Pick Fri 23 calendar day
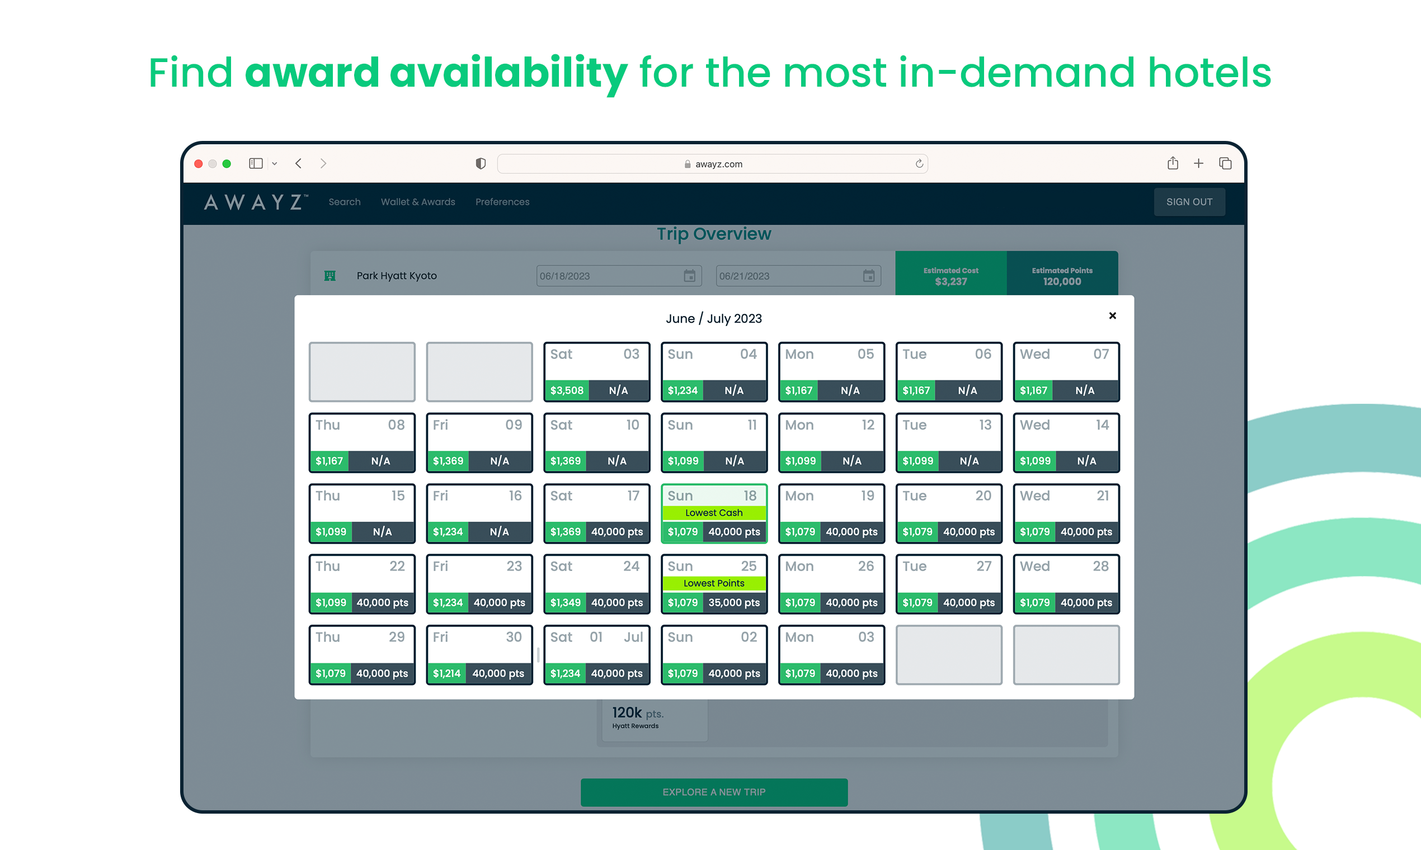 click(x=479, y=584)
